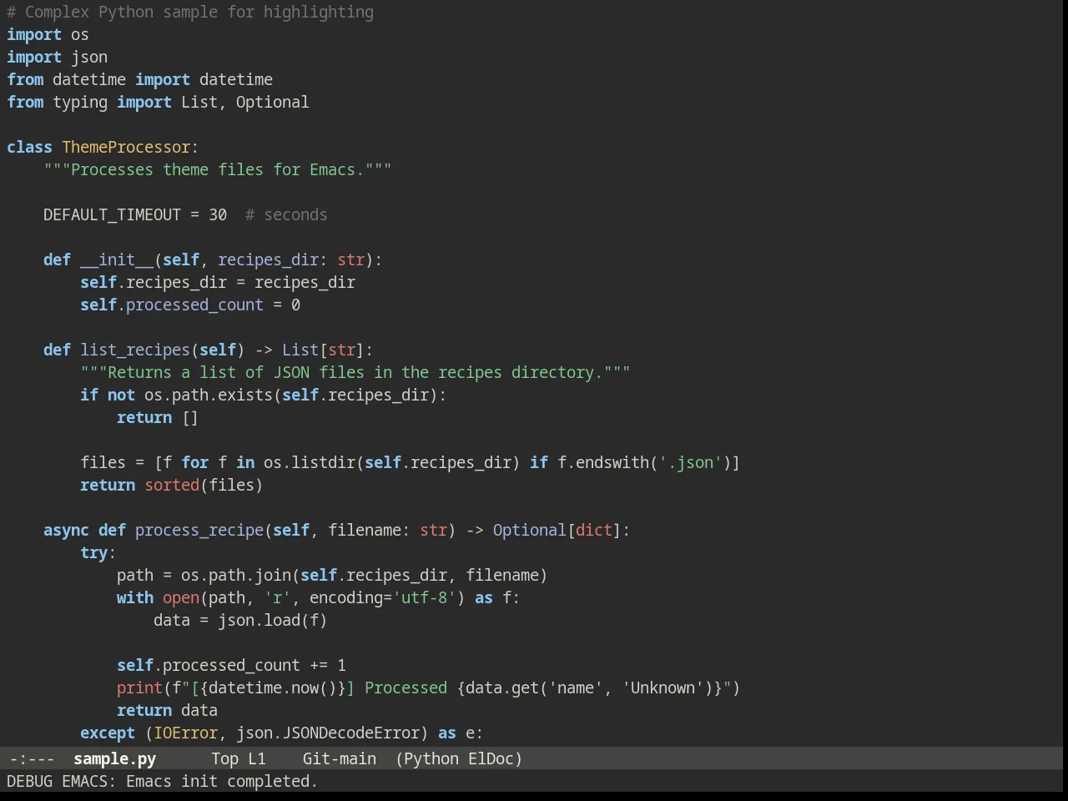Viewport: 1068px width, 801px height.
Task: Click 'self.processed_count = 0' line
Action: click(190, 305)
